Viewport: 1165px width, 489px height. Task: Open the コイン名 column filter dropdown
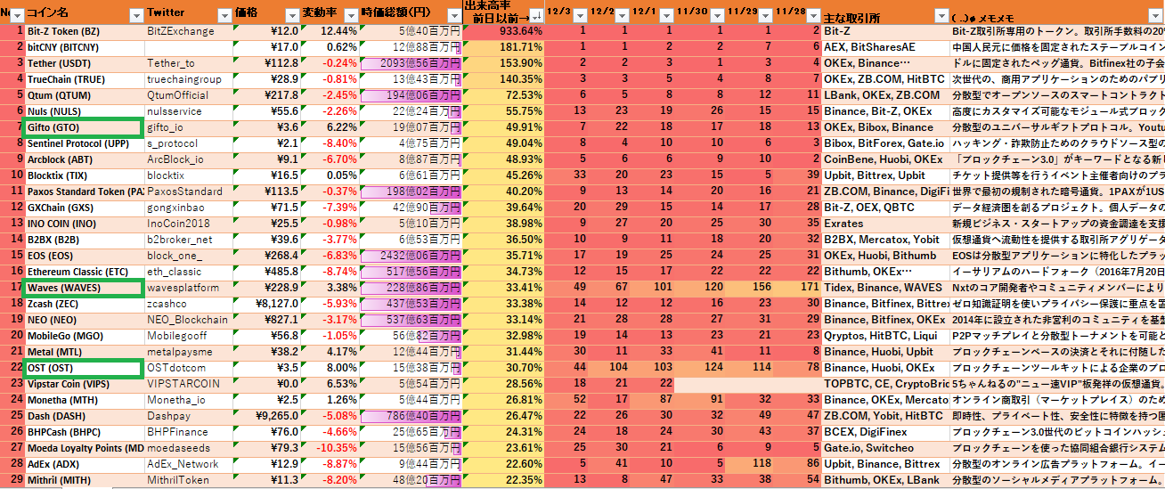pos(136,15)
